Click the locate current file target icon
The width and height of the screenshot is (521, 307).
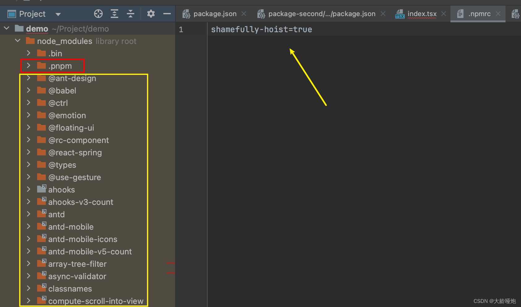pyautogui.click(x=98, y=14)
